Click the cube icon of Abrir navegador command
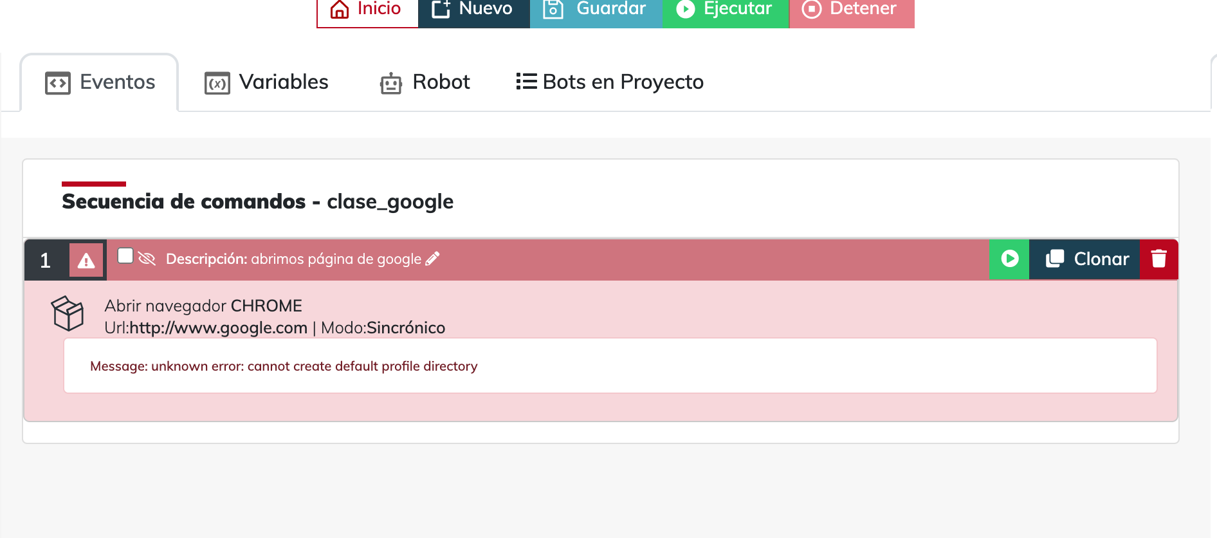This screenshot has width=1217, height=538. 68,313
